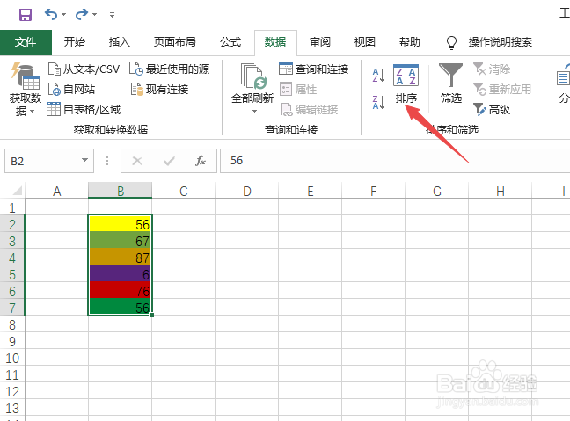The width and height of the screenshot is (570, 421).
Task: Open the 文件 tab
Action: tap(26, 42)
